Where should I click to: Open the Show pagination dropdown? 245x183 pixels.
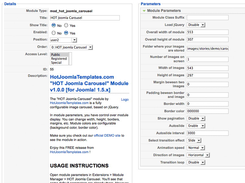(x=196, y=119)
